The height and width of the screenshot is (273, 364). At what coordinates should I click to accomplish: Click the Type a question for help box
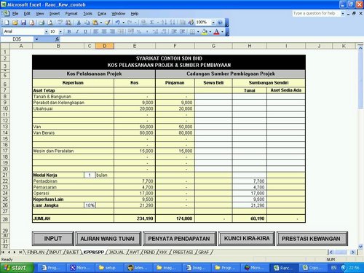click(x=316, y=13)
